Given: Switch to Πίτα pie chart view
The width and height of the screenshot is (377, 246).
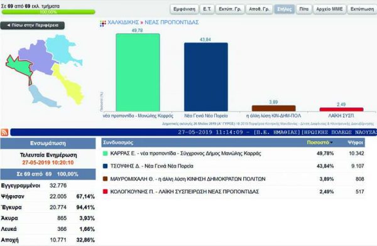Looking at the screenshot, I should (x=304, y=9).
